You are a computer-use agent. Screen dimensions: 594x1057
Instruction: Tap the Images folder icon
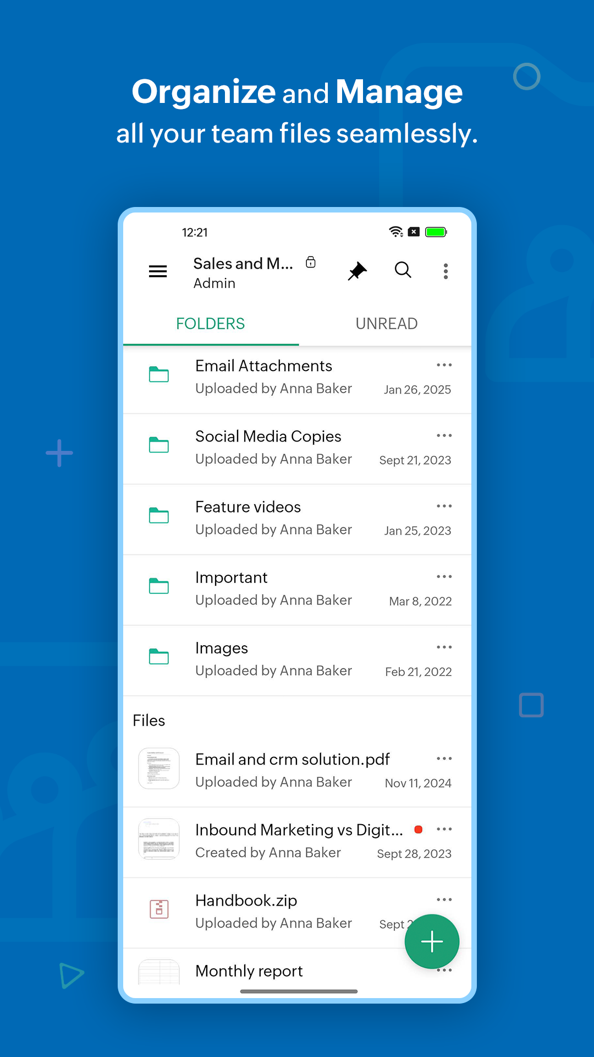pos(159,657)
